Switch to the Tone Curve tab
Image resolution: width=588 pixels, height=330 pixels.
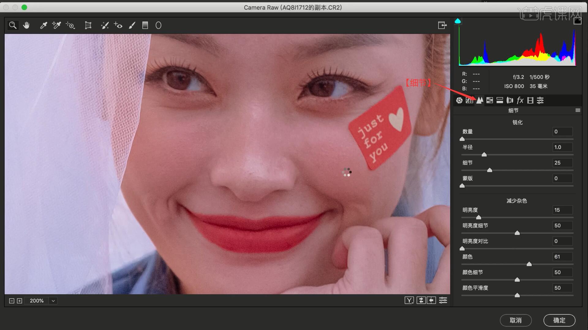coord(469,100)
